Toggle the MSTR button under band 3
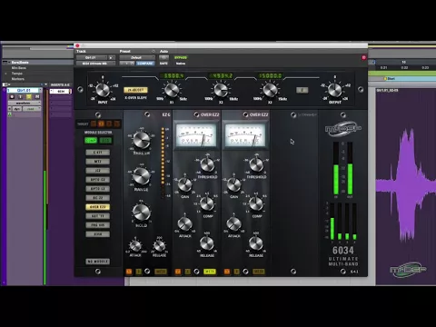This screenshot has height=327, width=436. [x=259, y=272]
